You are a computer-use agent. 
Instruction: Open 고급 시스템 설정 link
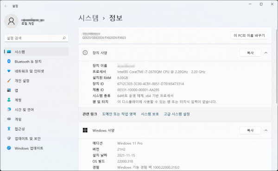pos(177,114)
